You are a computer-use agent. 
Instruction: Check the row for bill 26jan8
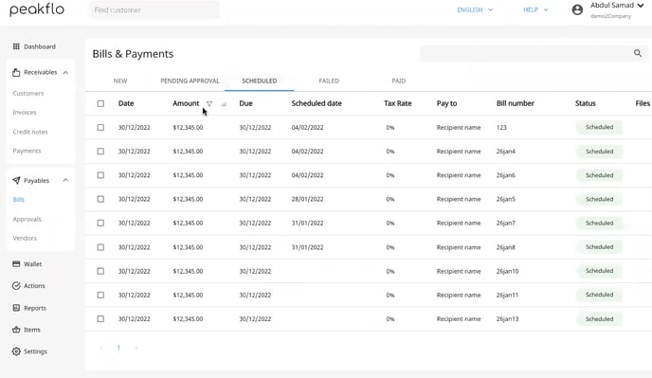pos(100,247)
